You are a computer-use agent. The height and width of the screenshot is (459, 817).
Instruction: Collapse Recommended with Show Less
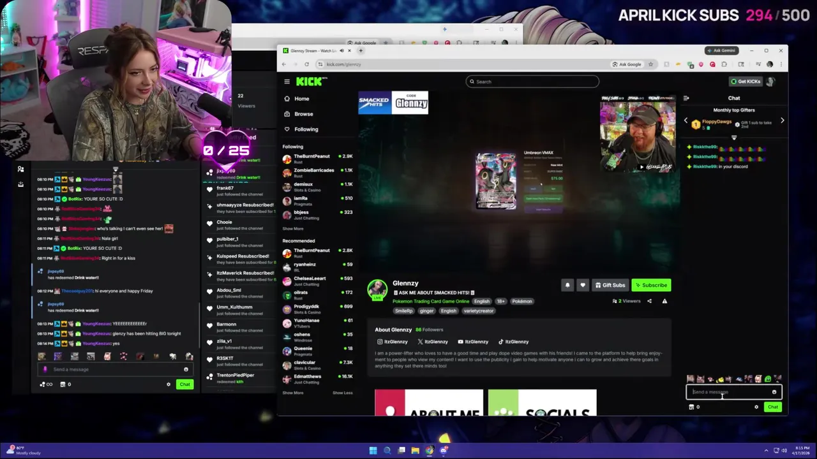click(x=343, y=393)
